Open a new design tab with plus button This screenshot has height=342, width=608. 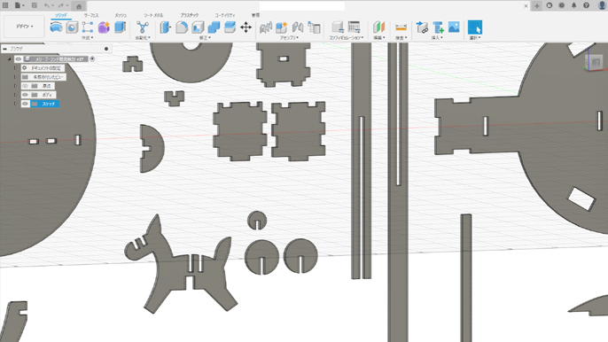click(x=537, y=6)
